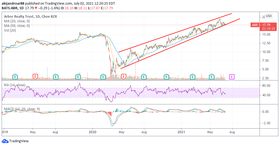280x146 pixels.
Task: Select the green earnings marker near Feb 2020
Action: pos(103,77)
